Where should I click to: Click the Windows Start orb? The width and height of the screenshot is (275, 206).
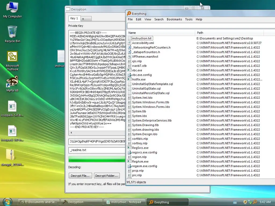(7, 202)
